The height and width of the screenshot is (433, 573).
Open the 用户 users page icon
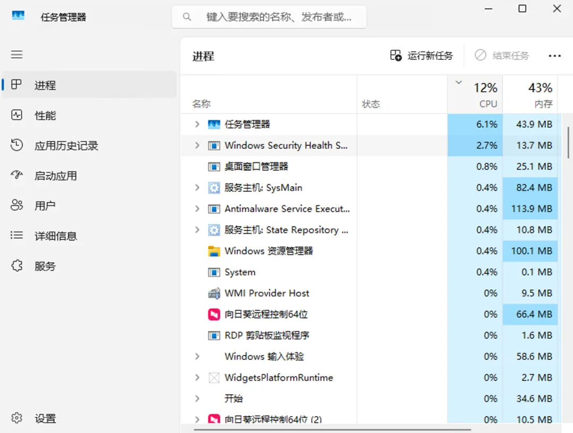tap(17, 205)
